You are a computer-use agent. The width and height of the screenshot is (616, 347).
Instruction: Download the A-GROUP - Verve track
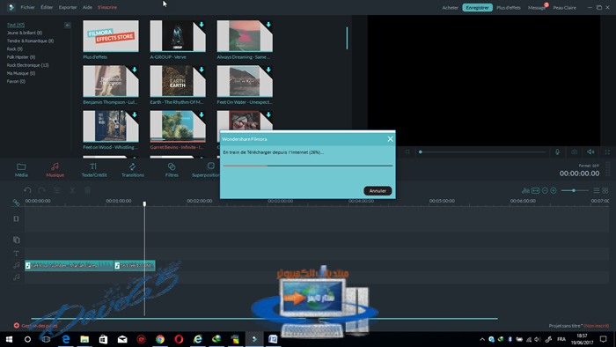point(202,25)
